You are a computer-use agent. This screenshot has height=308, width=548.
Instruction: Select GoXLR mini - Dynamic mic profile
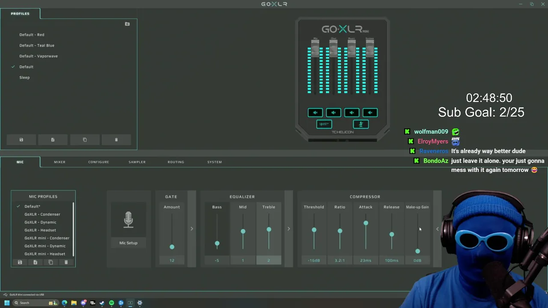(x=45, y=246)
